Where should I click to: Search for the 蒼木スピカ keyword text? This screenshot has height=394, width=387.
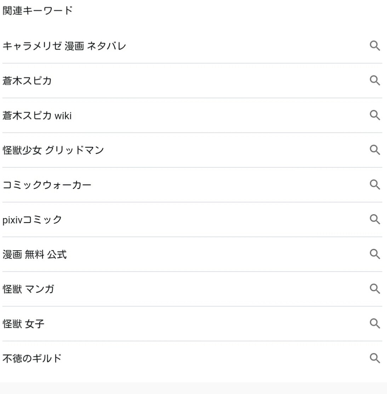pyautogui.click(x=27, y=81)
